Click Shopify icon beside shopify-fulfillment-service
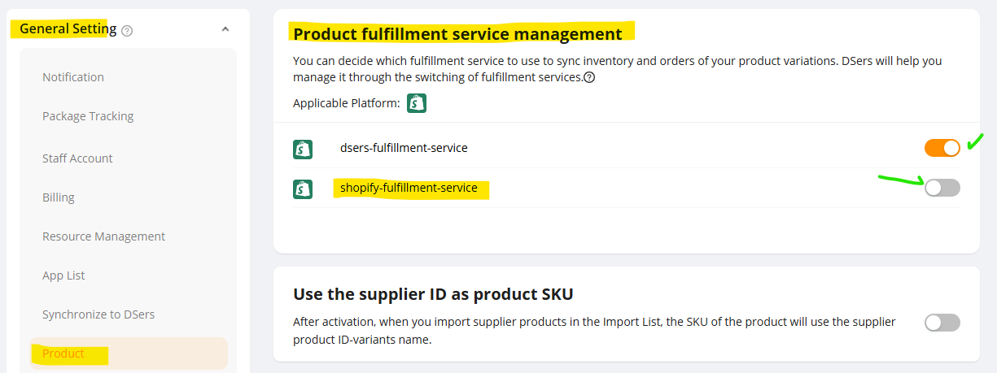 coord(303,189)
